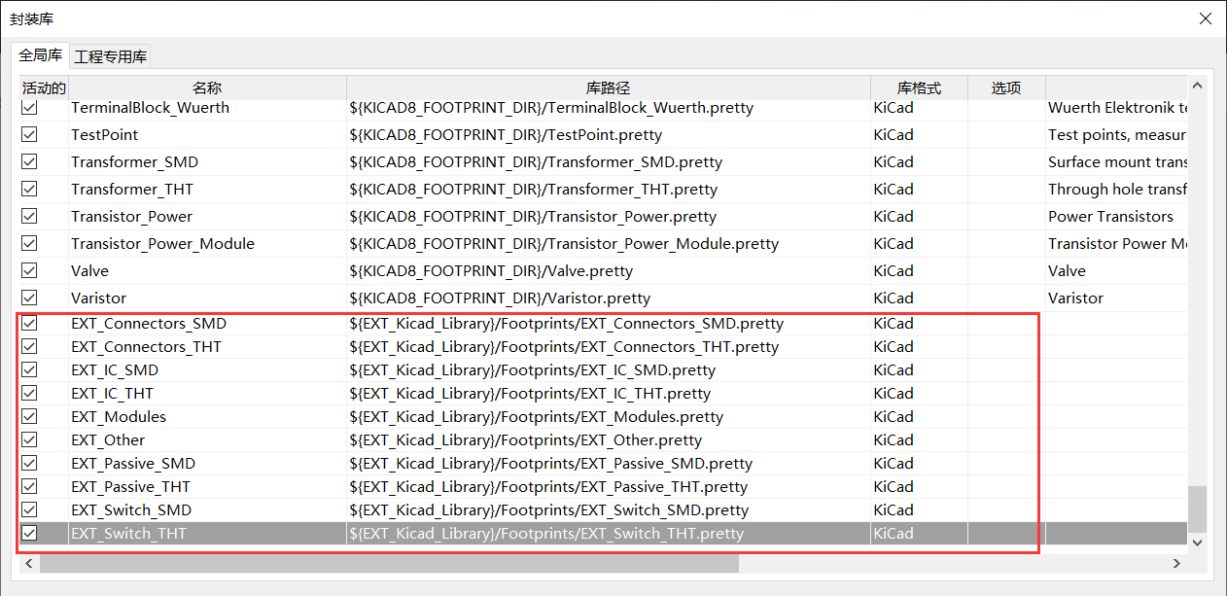Toggle the EXT_Switch_THT active checkbox
Viewport: 1227px width, 596px height.
pyautogui.click(x=30, y=533)
